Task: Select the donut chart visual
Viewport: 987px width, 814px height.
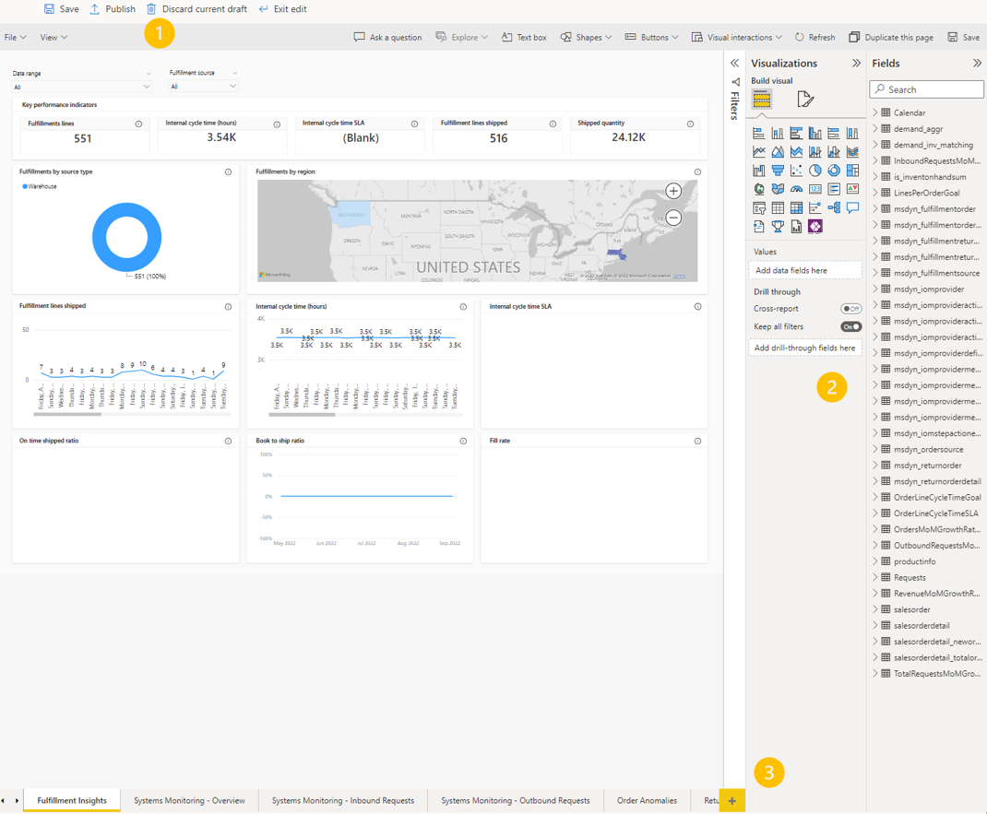Action: 836,171
